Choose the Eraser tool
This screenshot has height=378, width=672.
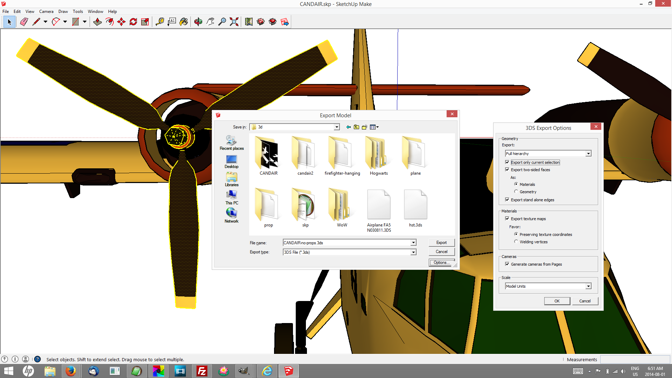24,22
